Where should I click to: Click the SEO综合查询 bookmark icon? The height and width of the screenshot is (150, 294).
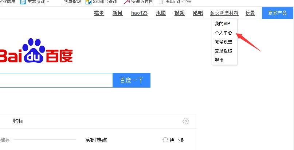[89, 2]
